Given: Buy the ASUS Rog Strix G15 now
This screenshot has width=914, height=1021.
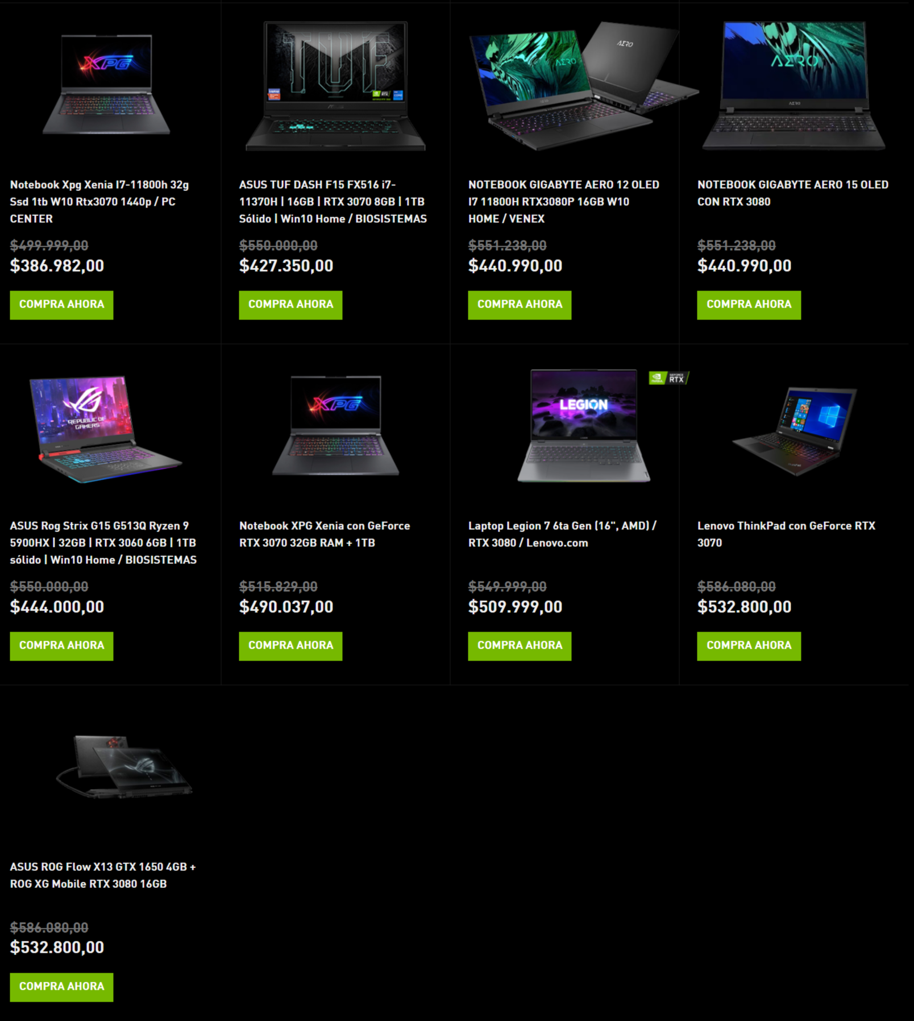Looking at the screenshot, I should pyautogui.click(x=61, y=646).
